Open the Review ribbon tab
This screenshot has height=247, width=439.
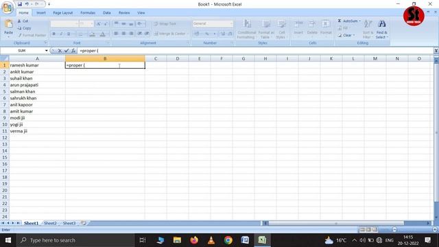[124, 13]
